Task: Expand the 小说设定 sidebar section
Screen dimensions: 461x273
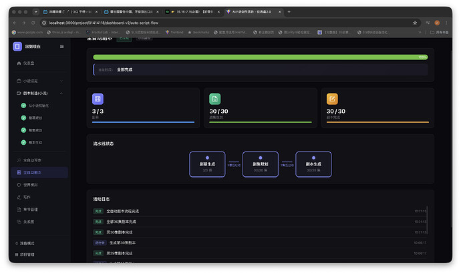Action: (x=39, y=81)
